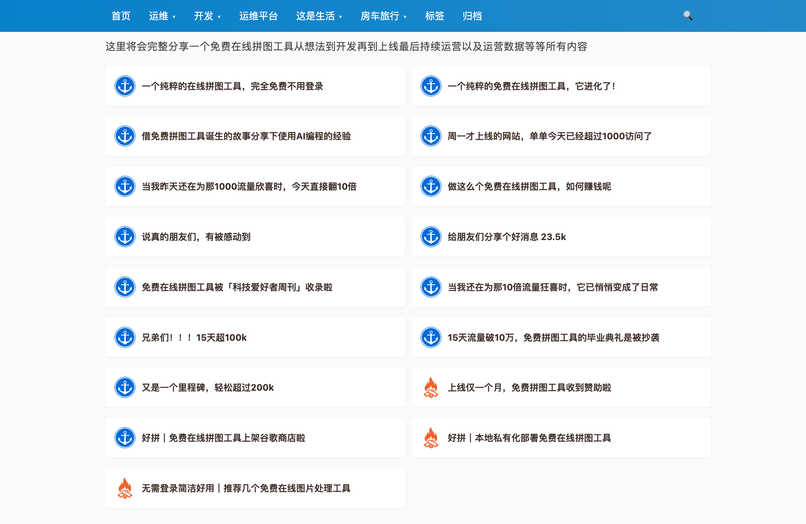Open article '周一才上线的网站，单单今天已经超过1000访问了'

[x=549, y=136]
